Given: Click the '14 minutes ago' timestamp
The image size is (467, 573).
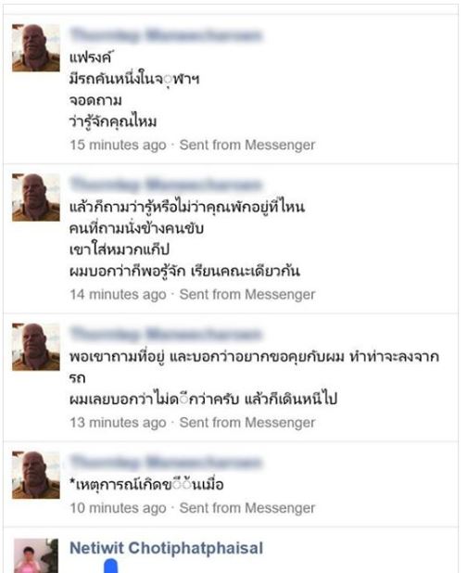Looking at the screenshot, I should tap(119, 295).
